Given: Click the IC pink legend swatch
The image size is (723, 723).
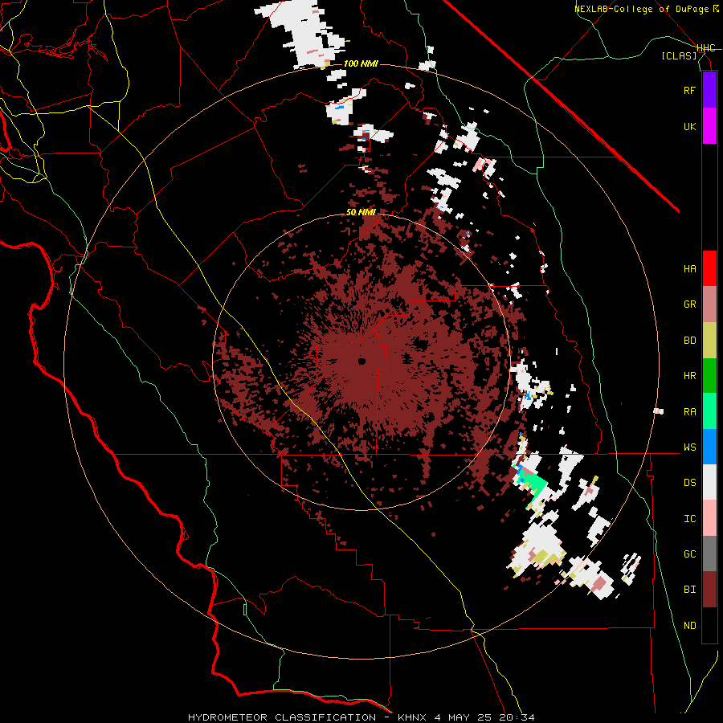Looking at the screenshot, I should 709,518.
